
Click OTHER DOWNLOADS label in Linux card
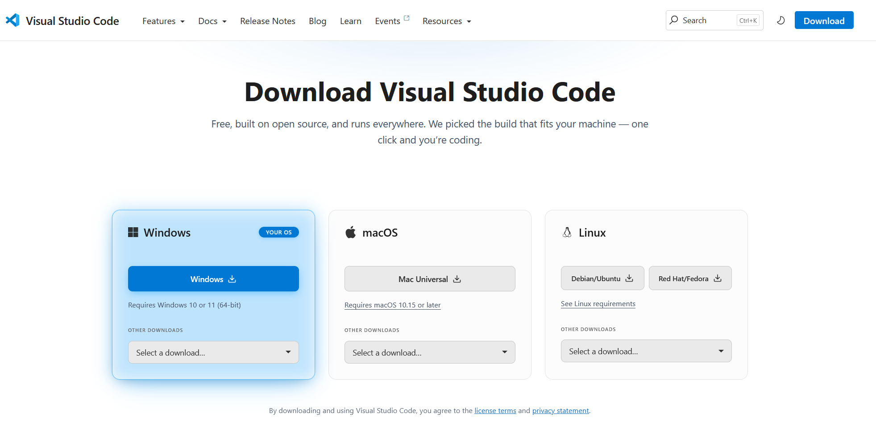[x=588, y=329]
